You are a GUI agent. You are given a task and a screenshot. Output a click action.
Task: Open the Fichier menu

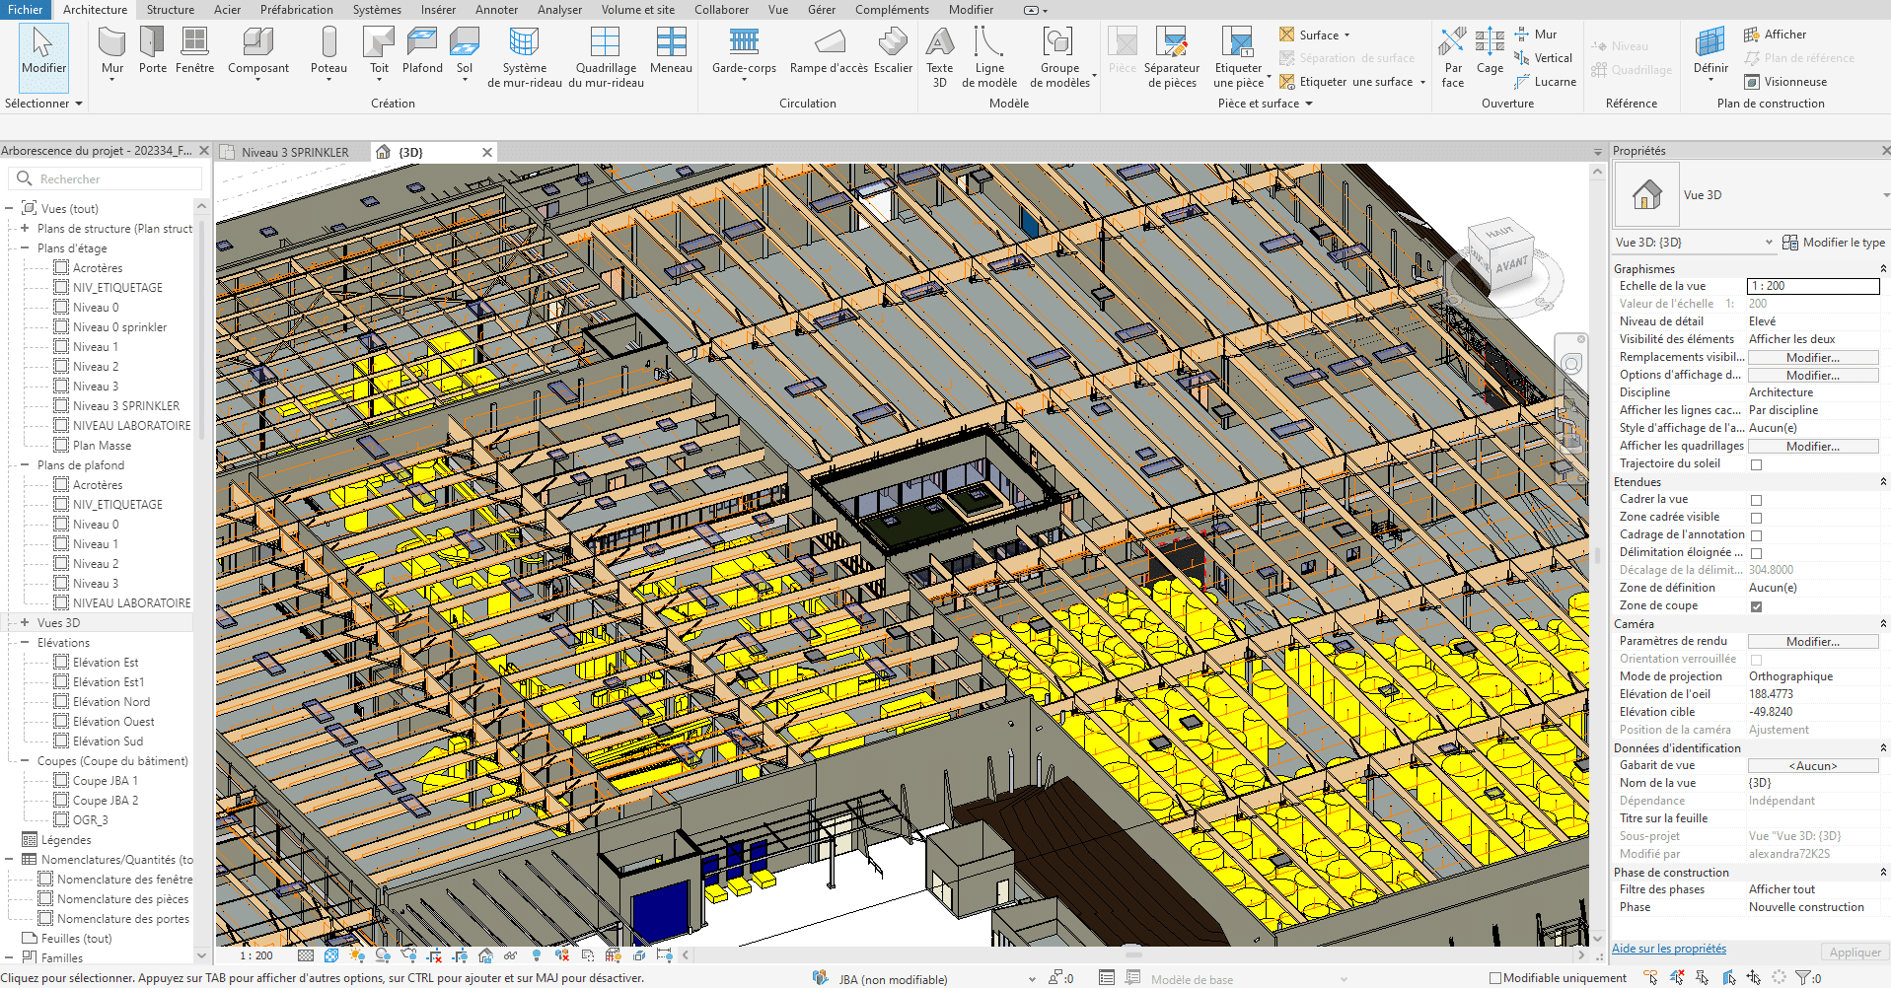[x=25, y=10]
